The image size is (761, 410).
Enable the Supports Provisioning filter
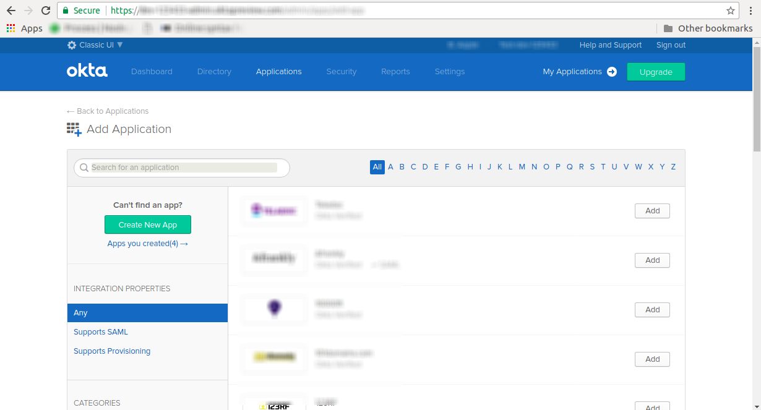pos(112,351)
